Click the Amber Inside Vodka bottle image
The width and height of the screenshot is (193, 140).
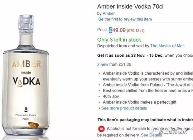[26, 75]
